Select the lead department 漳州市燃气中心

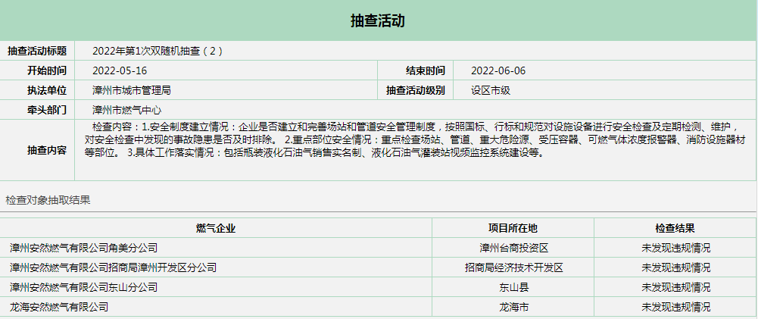tap(126, 110)
